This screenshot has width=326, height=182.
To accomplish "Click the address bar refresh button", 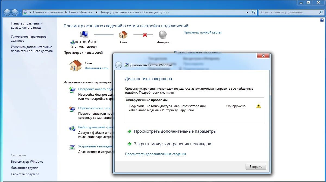I will click(253, 12).
